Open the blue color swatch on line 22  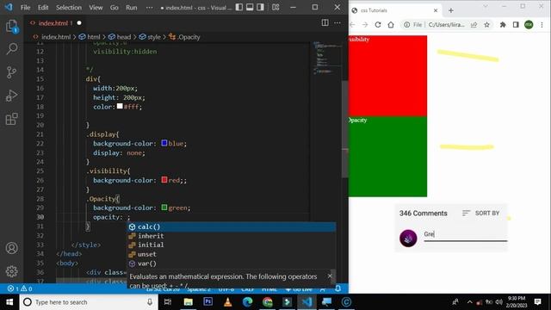[164, 143]
